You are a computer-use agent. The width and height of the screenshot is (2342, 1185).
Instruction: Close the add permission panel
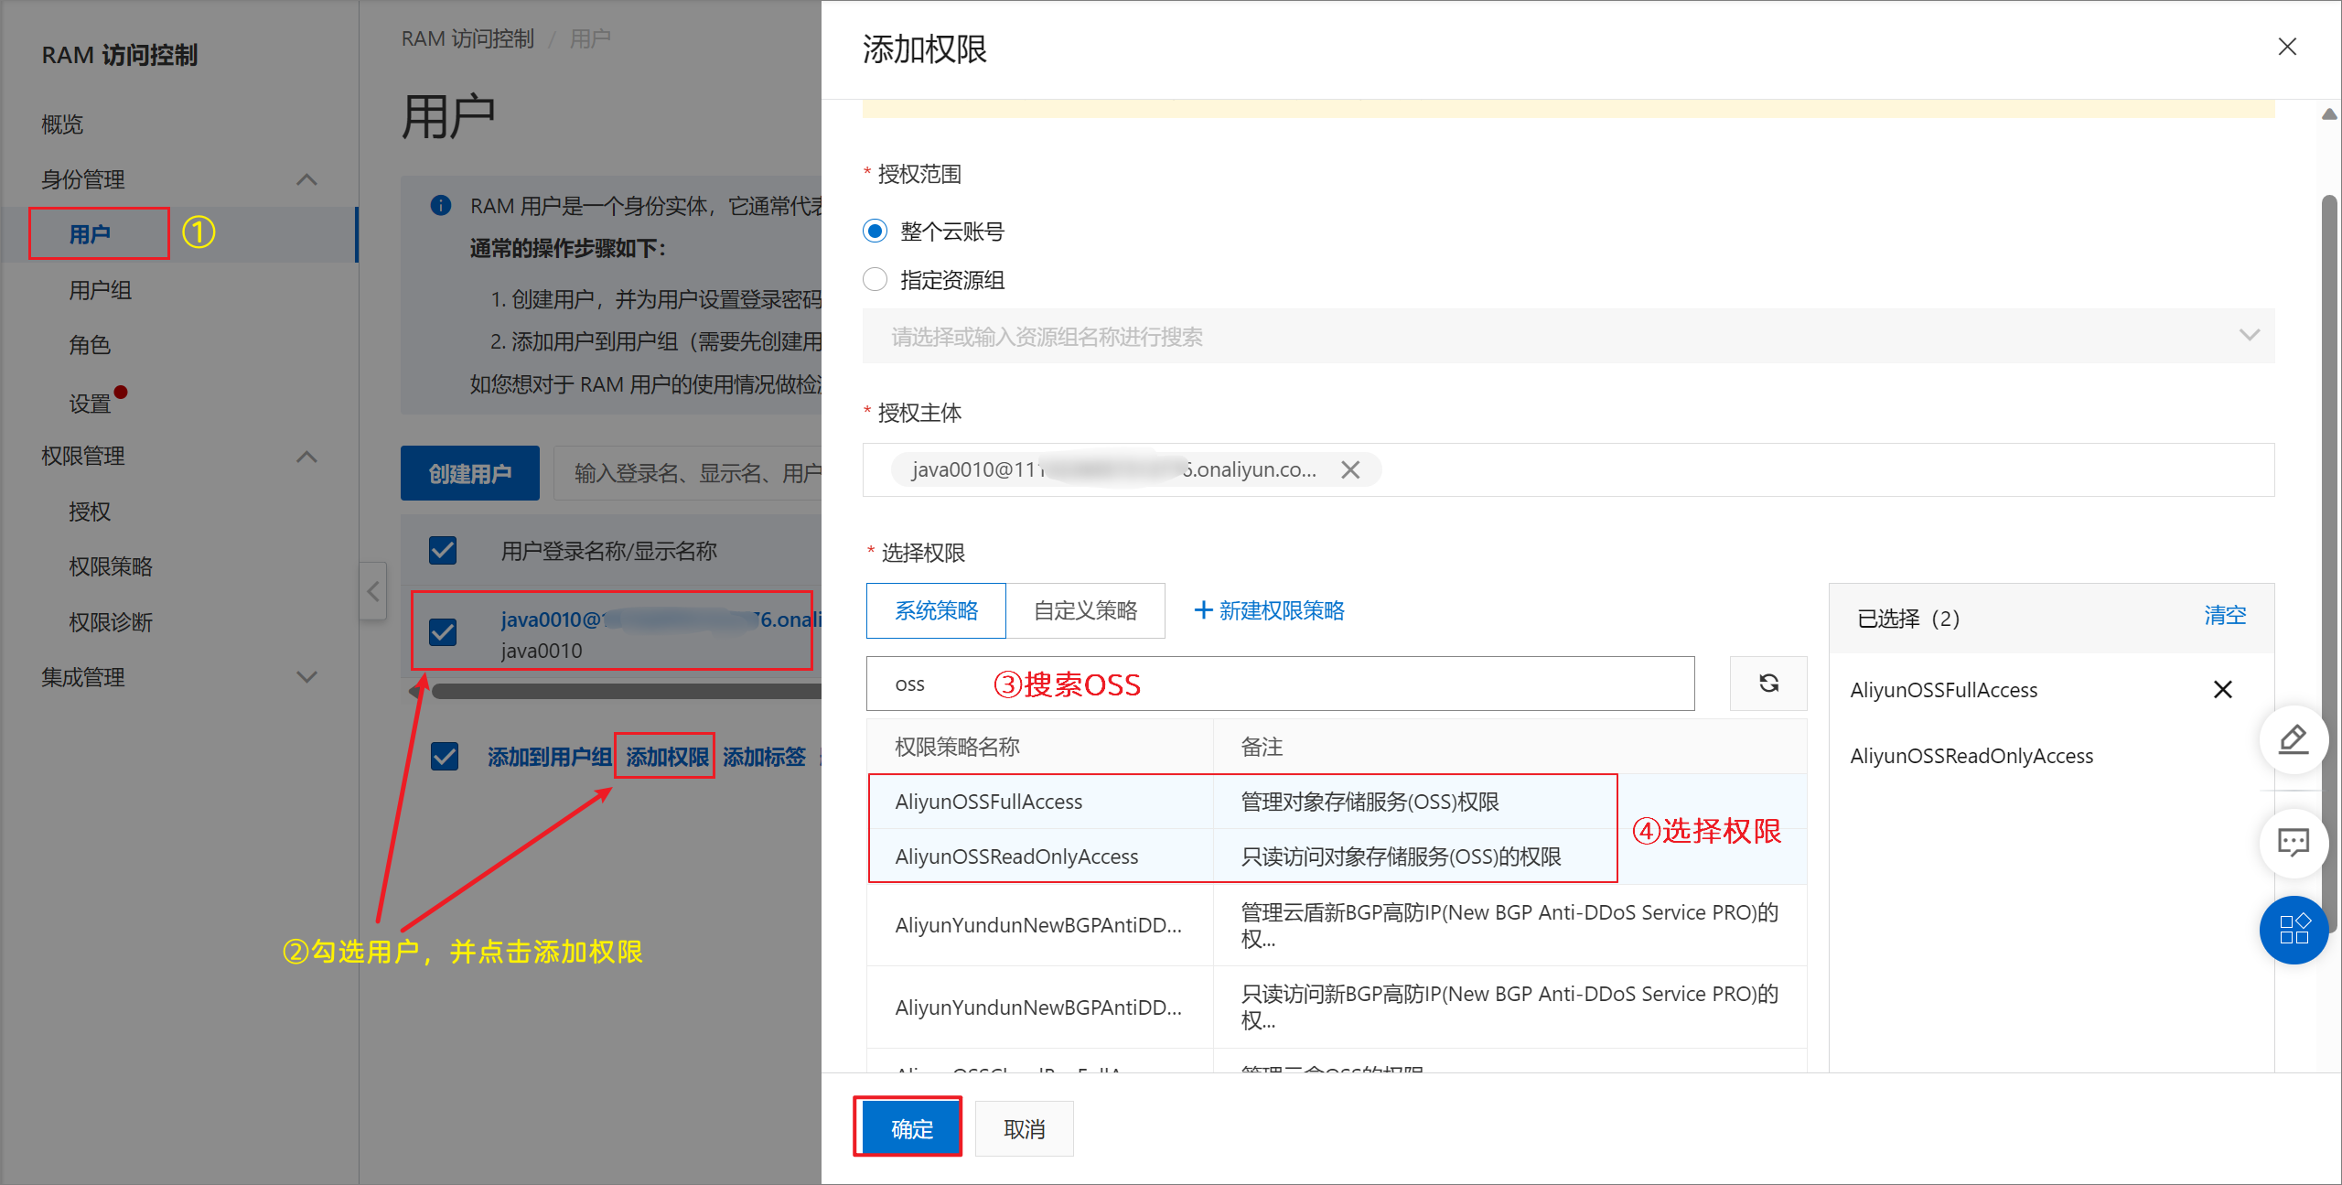click(x=2287, y=47)
